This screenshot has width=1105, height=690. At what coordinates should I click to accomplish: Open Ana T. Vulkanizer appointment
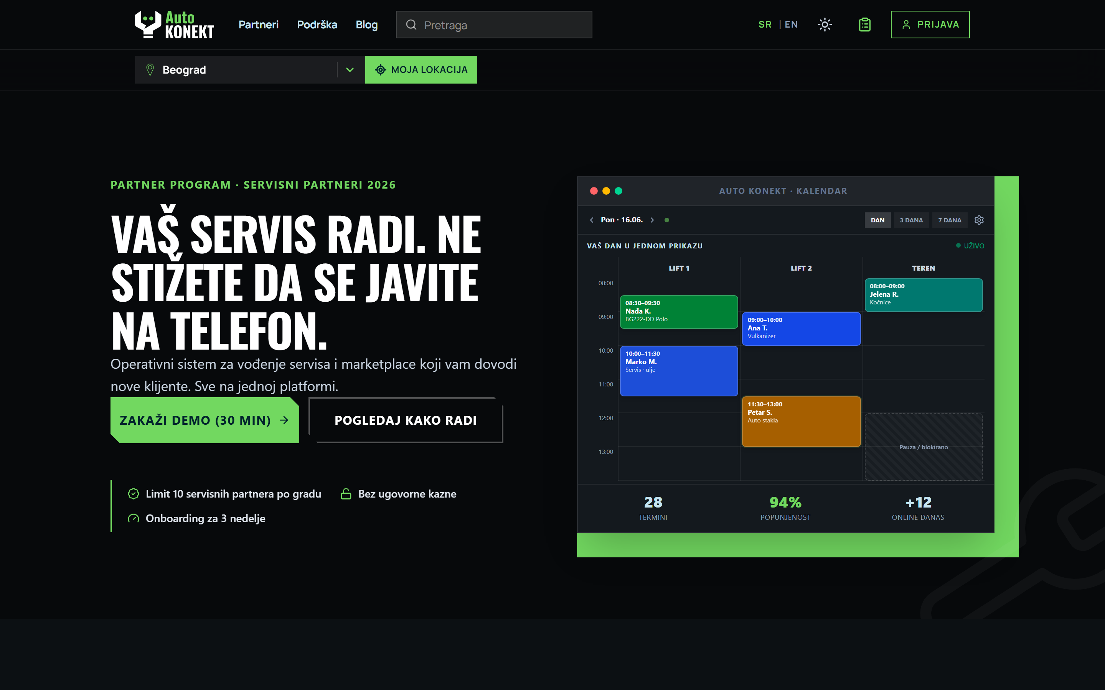(802, 329)
